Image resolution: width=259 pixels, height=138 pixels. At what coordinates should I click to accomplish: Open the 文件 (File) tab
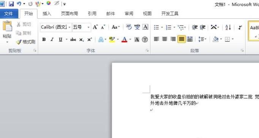[x=9, y=14]
